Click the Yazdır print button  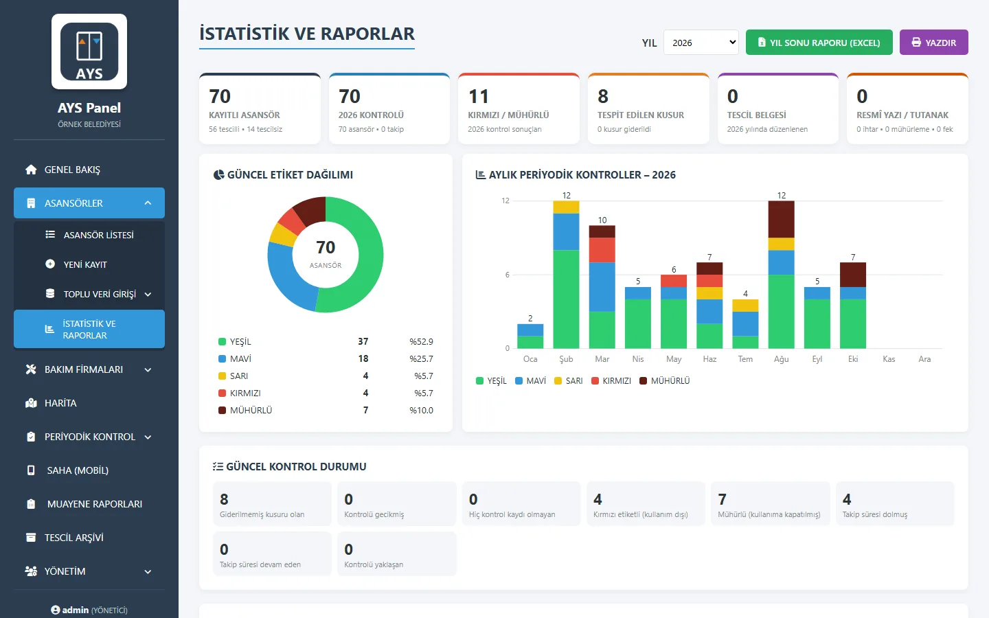coord(934,43)
